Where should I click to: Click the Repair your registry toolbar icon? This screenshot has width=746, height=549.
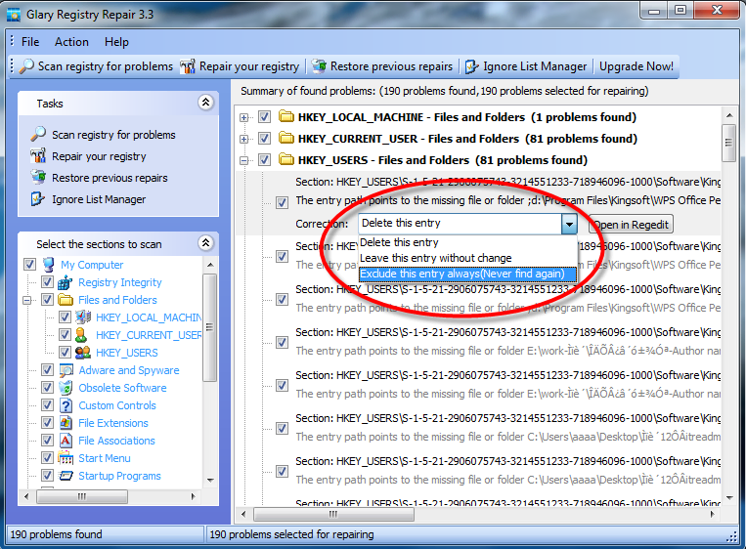(188, 66)
